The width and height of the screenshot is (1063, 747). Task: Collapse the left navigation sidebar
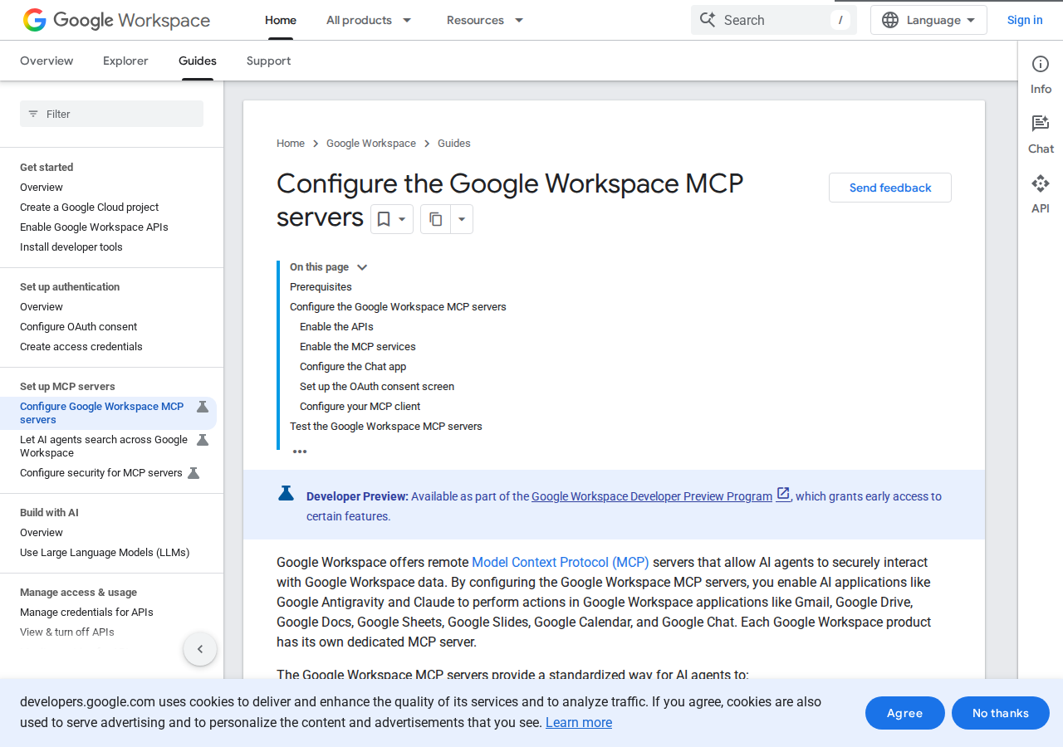(200, 649)
